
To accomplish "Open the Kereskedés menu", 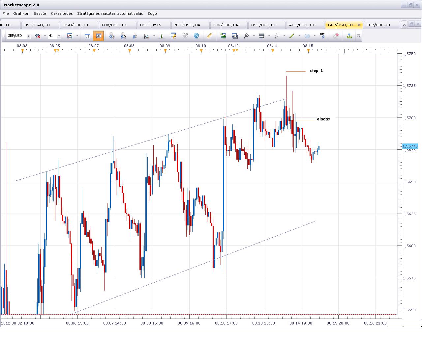I will coord(62,13).
